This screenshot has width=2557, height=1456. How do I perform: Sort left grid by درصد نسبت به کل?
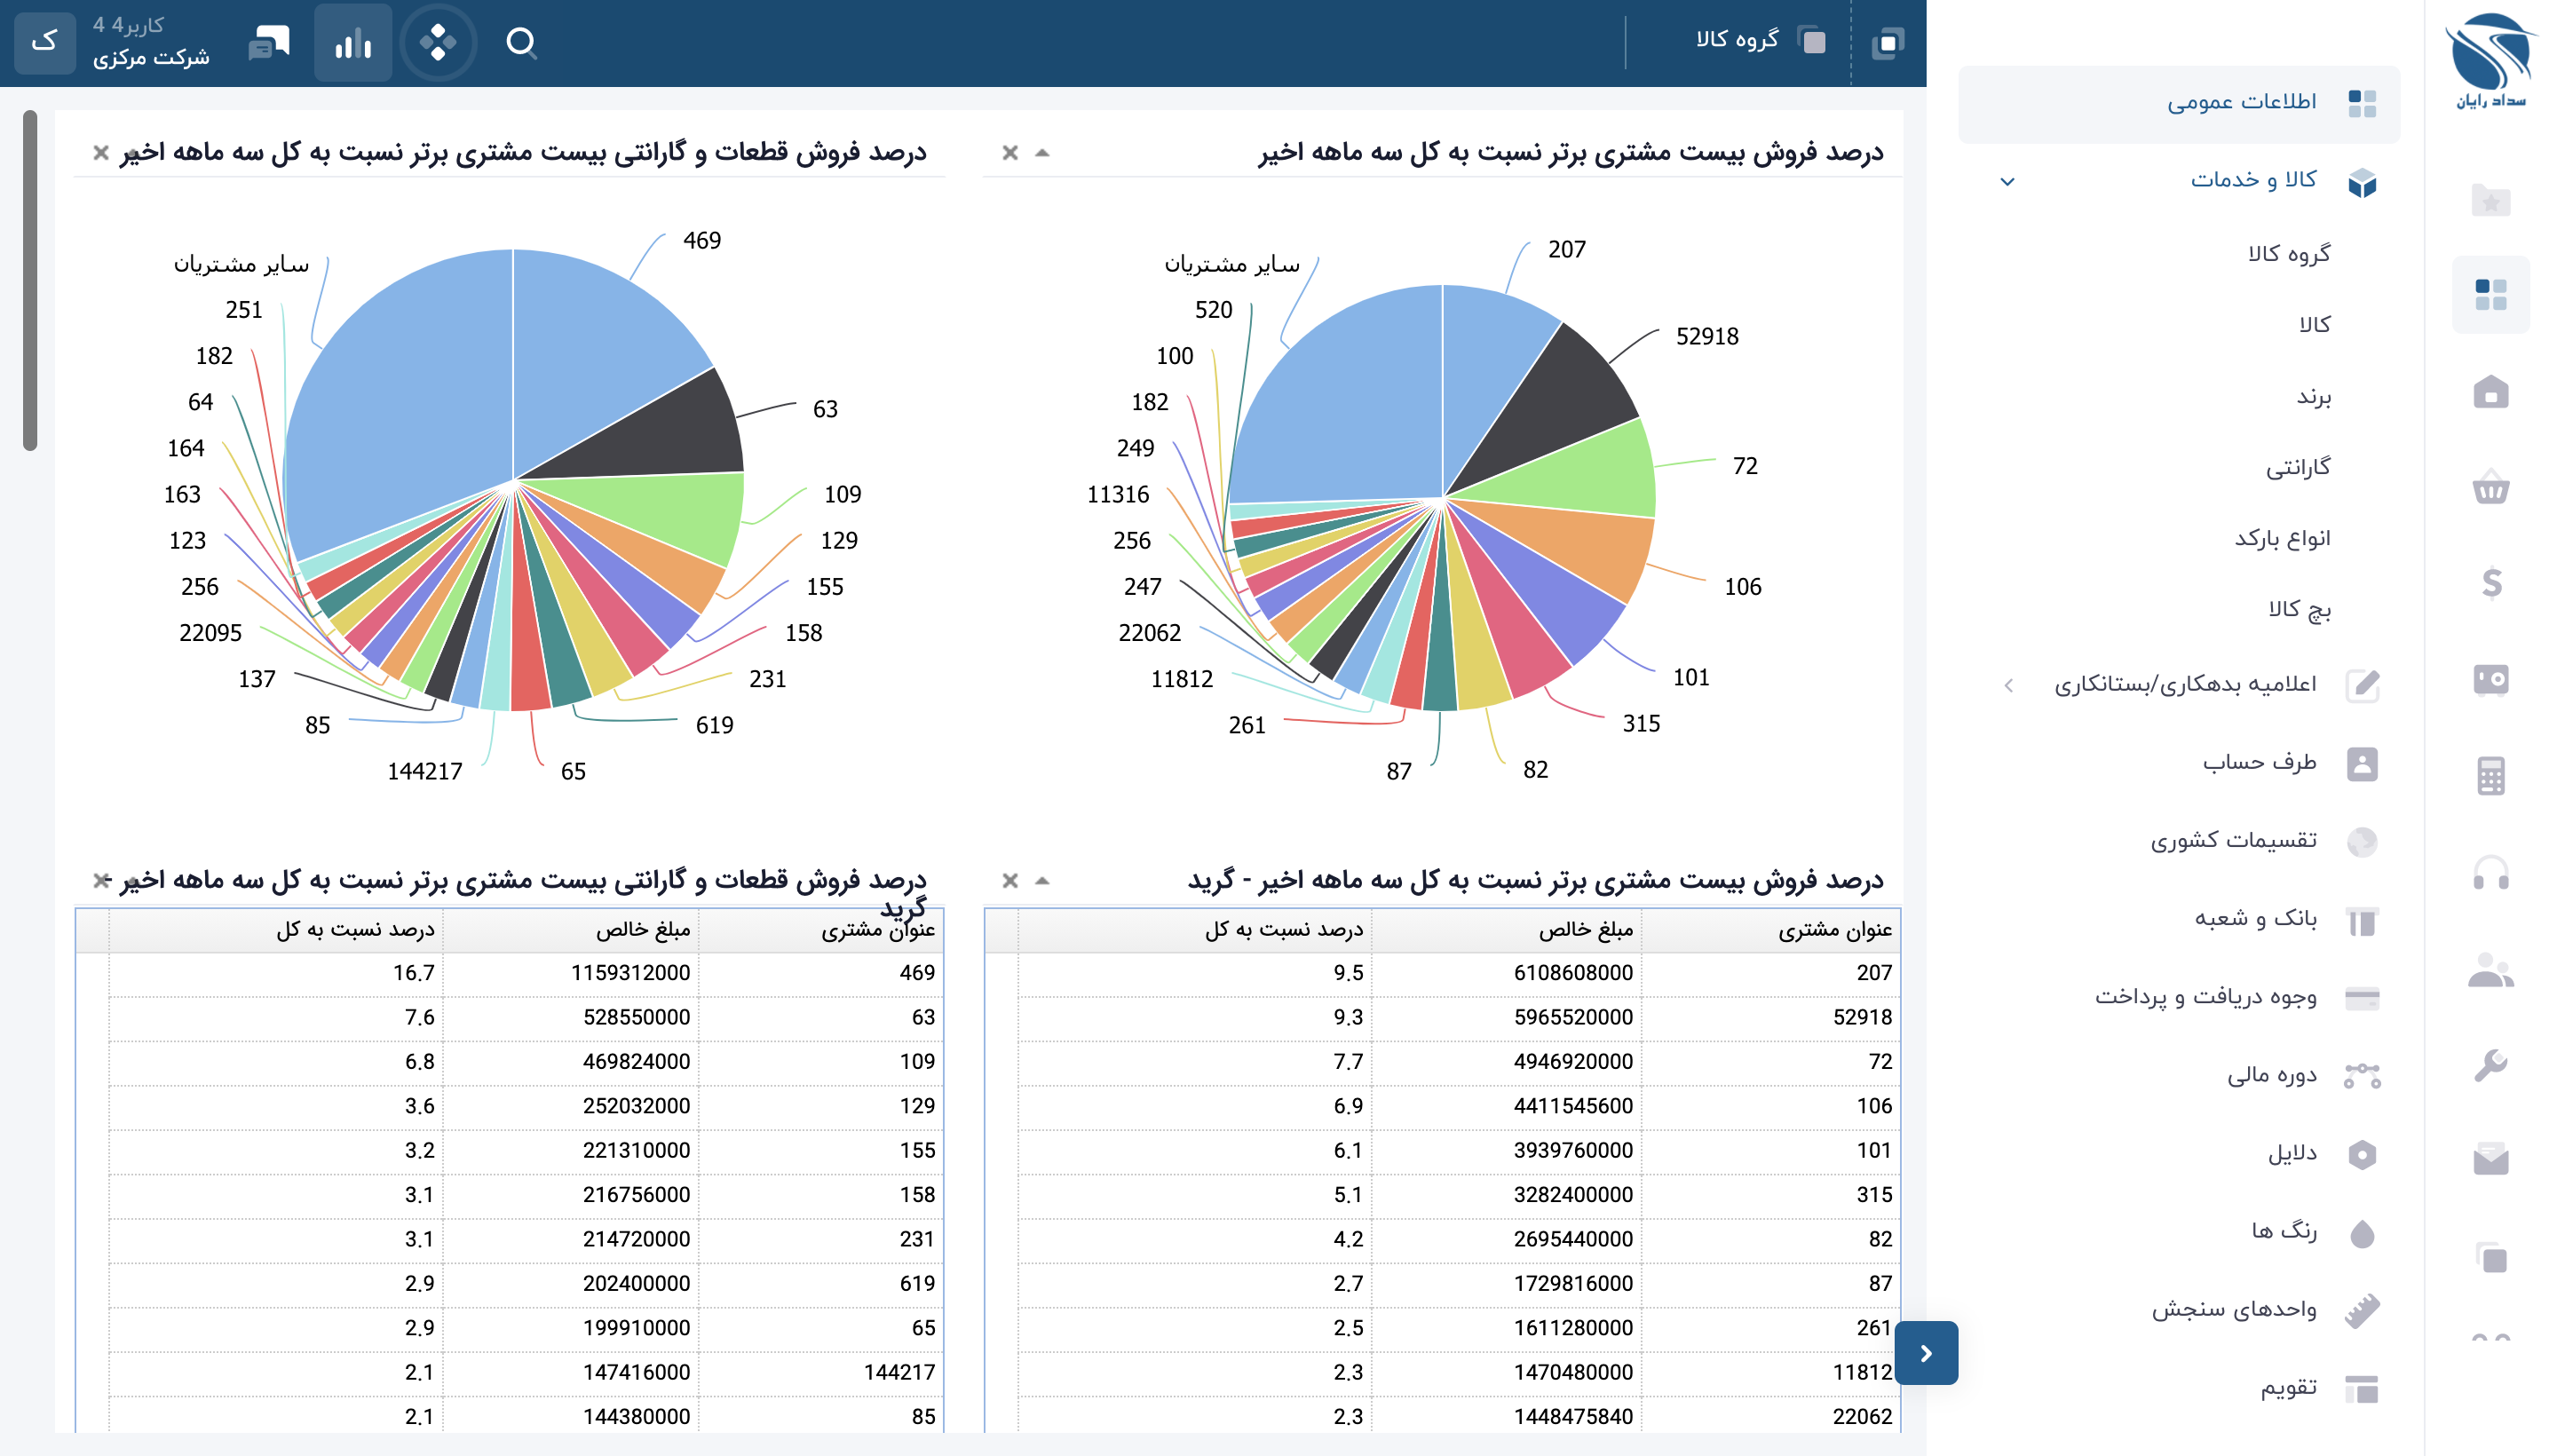tap(275, 930)
